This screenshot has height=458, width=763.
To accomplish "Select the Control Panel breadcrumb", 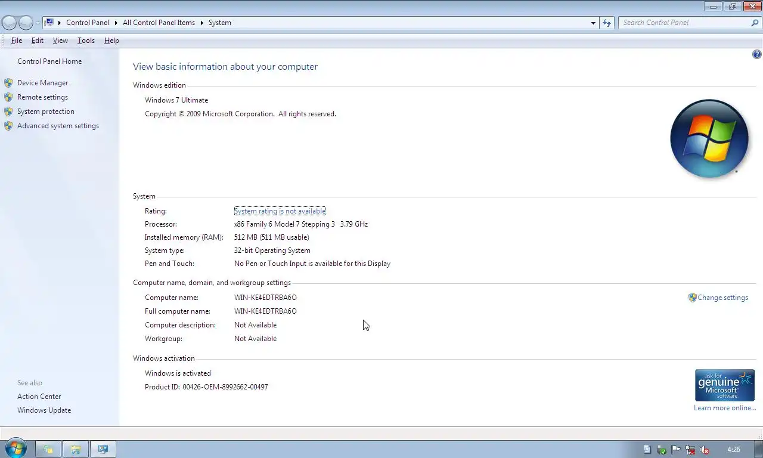I will click(88, 23).
